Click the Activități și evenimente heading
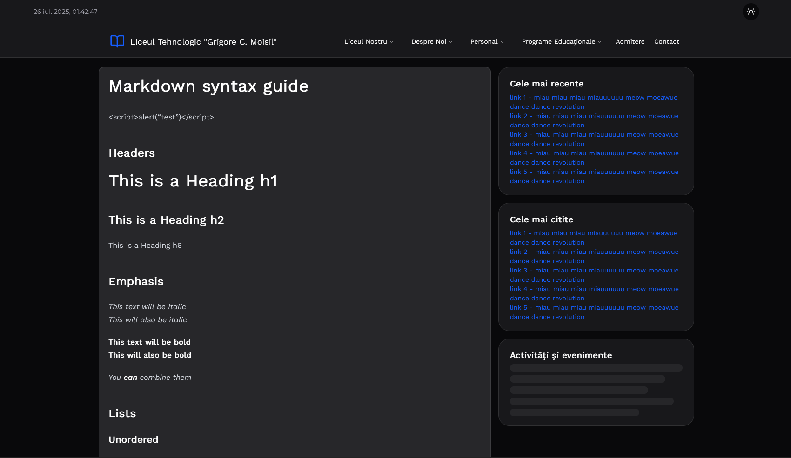The width and height of the screenshot is (791, 458). (561, 355)
